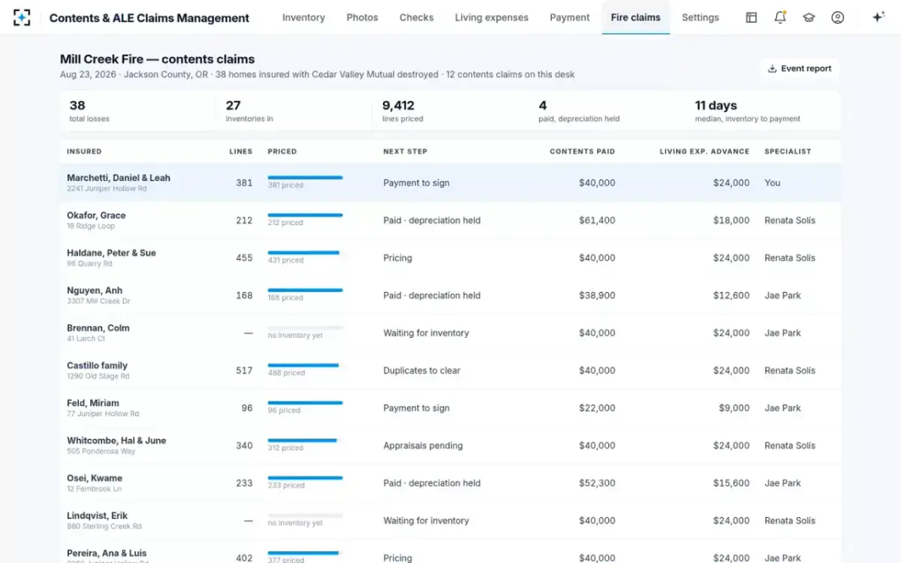Open the sparkle assistant icon
This screenshot has height=563, width=901.
(878, 17)
